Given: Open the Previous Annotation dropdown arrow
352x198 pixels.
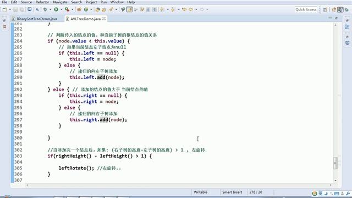Looking at the screenshot, I should [179, 9].
